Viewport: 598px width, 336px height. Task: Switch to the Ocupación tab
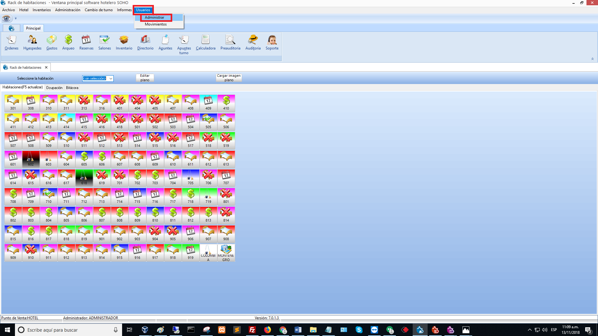tap(54, 88)
